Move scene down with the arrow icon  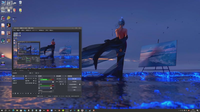point(23,94)
